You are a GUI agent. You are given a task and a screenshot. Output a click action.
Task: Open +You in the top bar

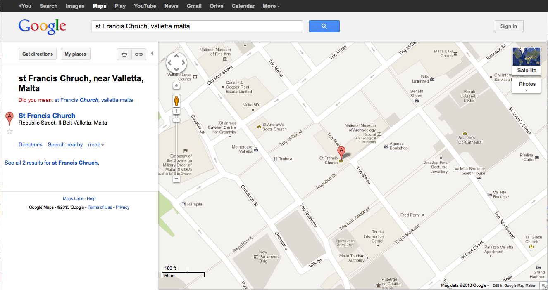pos(25,6)
